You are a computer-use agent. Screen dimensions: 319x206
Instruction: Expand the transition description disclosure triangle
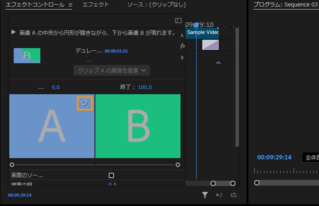(x=13, y=32)
